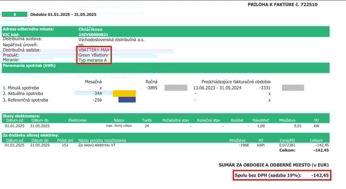The width and height of the screenshot is (346, 189).
Task: Click the Množstvo column header in meter table
Action: tap(287, 121)
